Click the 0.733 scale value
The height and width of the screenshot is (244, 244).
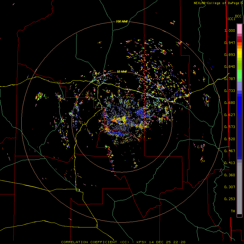(230, 91)
